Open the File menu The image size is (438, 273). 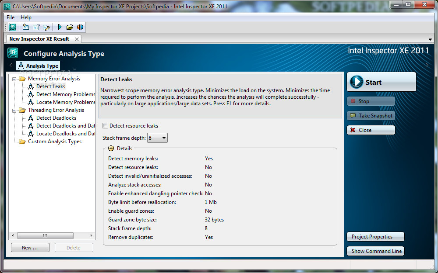(11, 17)
